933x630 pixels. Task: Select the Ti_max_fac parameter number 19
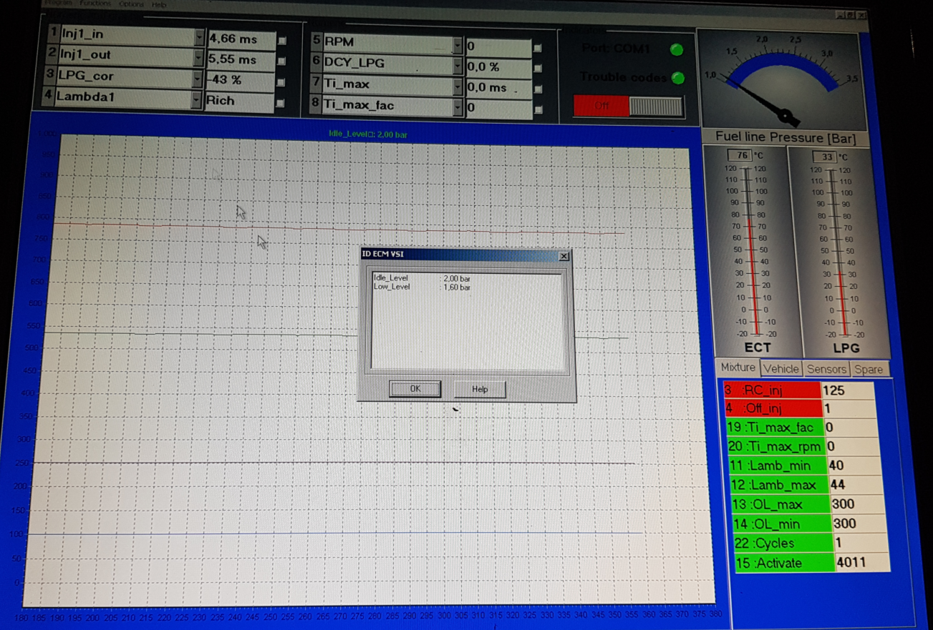775,428
